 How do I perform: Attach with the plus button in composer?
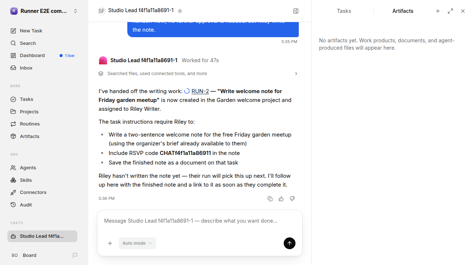point(110,243)
